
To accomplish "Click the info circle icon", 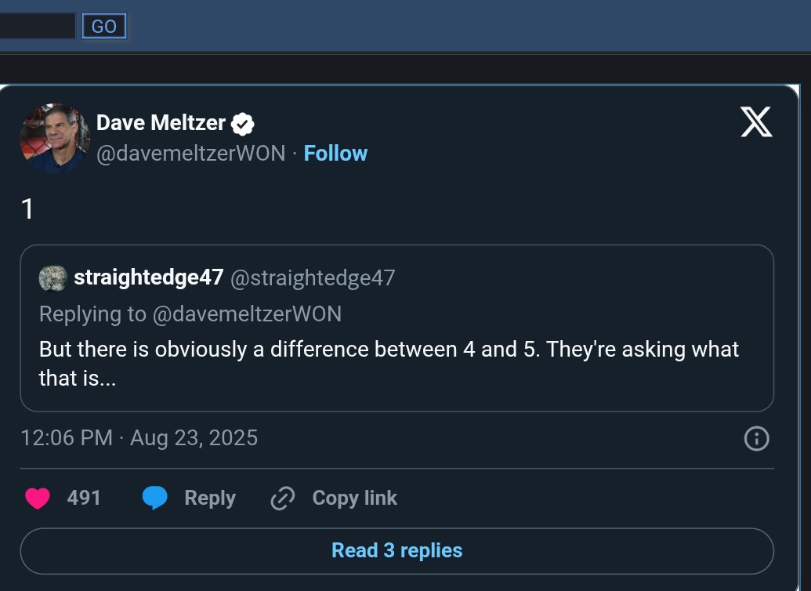I will [x=756, y=438].
